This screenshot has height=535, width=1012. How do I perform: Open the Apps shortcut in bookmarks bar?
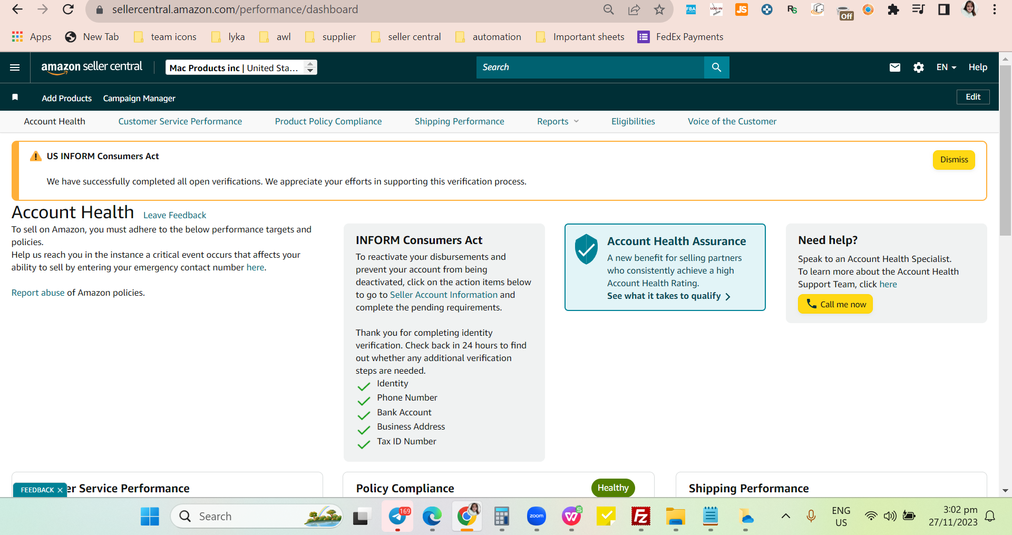[x=32, y=37]
